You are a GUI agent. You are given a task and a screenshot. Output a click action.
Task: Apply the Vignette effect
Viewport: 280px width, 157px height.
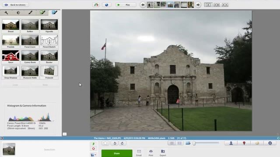[49, 26]
